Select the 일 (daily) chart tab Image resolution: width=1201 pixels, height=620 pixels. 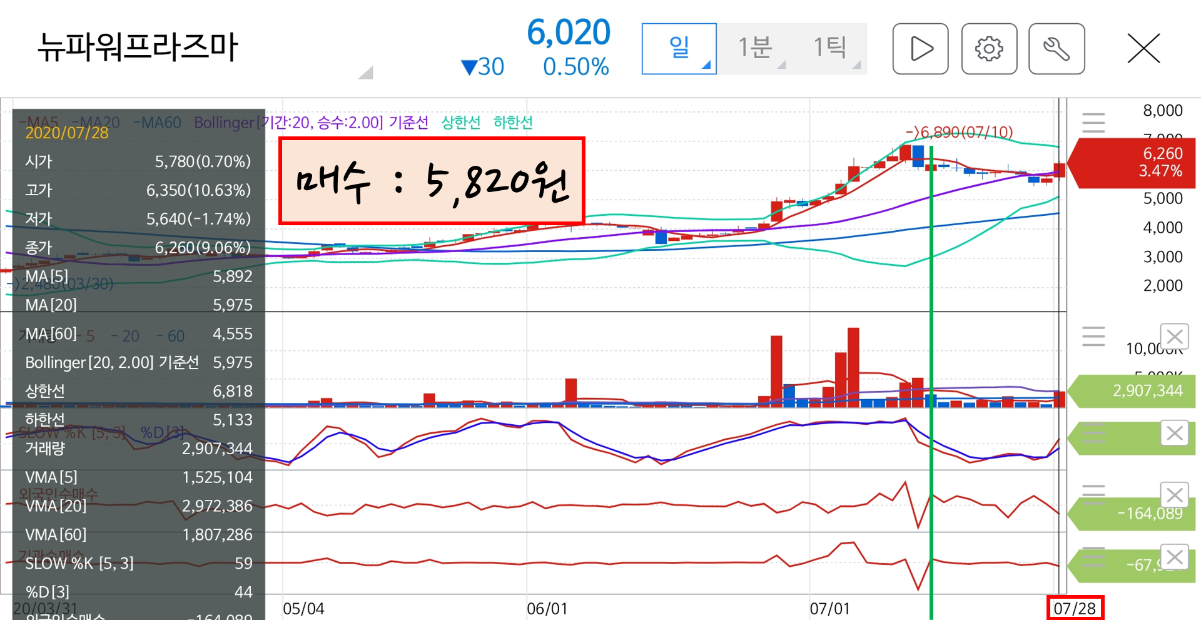tap(679, 49)
